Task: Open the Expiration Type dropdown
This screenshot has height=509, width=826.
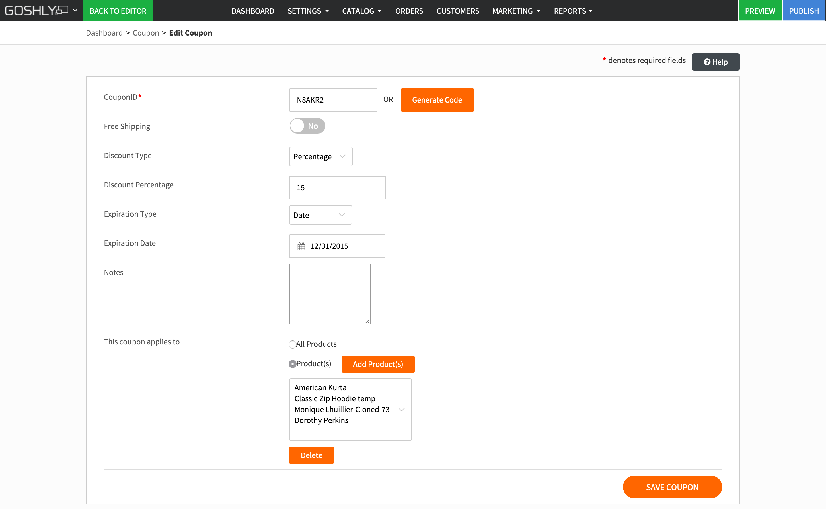Action: pyautogui.click(x=320, y=215)
